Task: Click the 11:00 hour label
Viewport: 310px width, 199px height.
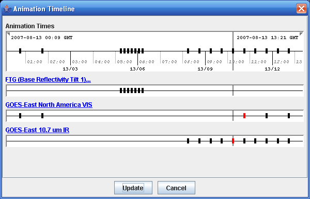Action: (259, 62)
